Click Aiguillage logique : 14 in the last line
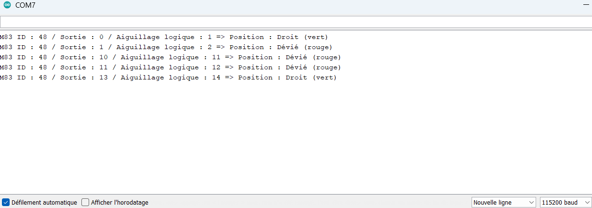Image resolution: width=592 pixels, height=208 pixels. pyautogui.click(x=171, y=78)
